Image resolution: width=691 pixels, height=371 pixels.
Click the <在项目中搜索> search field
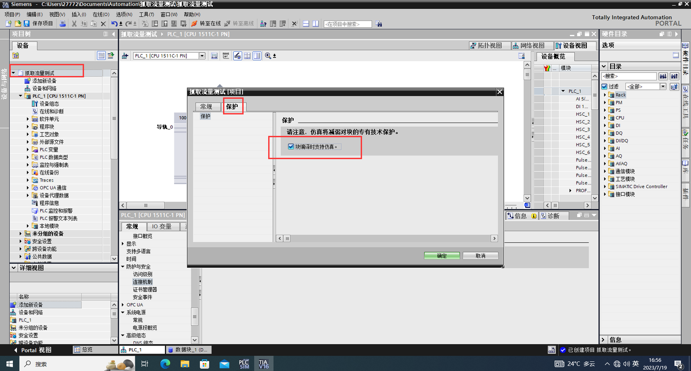[348, 24]
